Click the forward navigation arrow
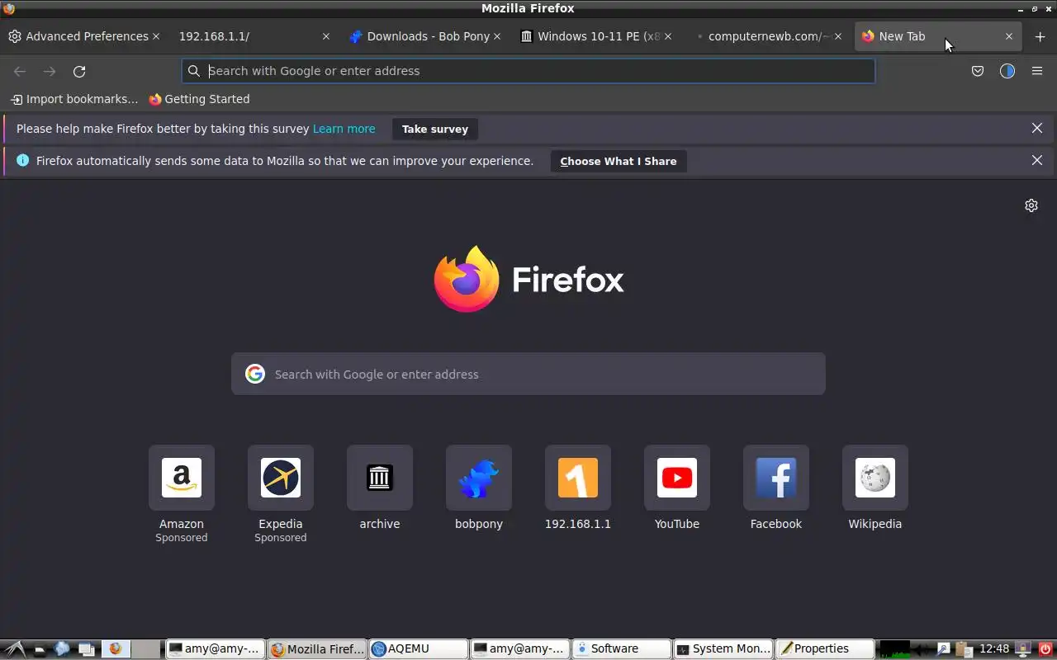The width and height of the screenshot is (1057, 660). tap(50, 71)
